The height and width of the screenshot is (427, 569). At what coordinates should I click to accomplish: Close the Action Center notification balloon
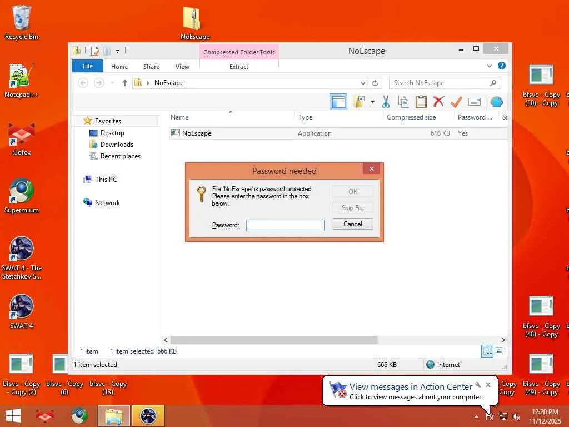[x=488, y=385]
